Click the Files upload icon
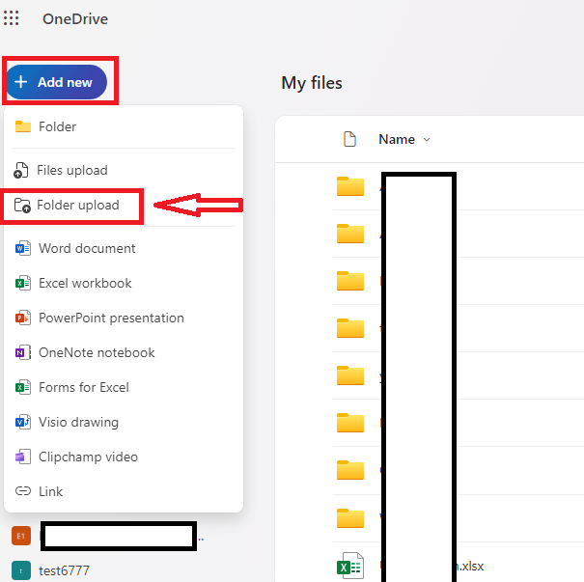This screenshot has height=582, width=584. 21,170
